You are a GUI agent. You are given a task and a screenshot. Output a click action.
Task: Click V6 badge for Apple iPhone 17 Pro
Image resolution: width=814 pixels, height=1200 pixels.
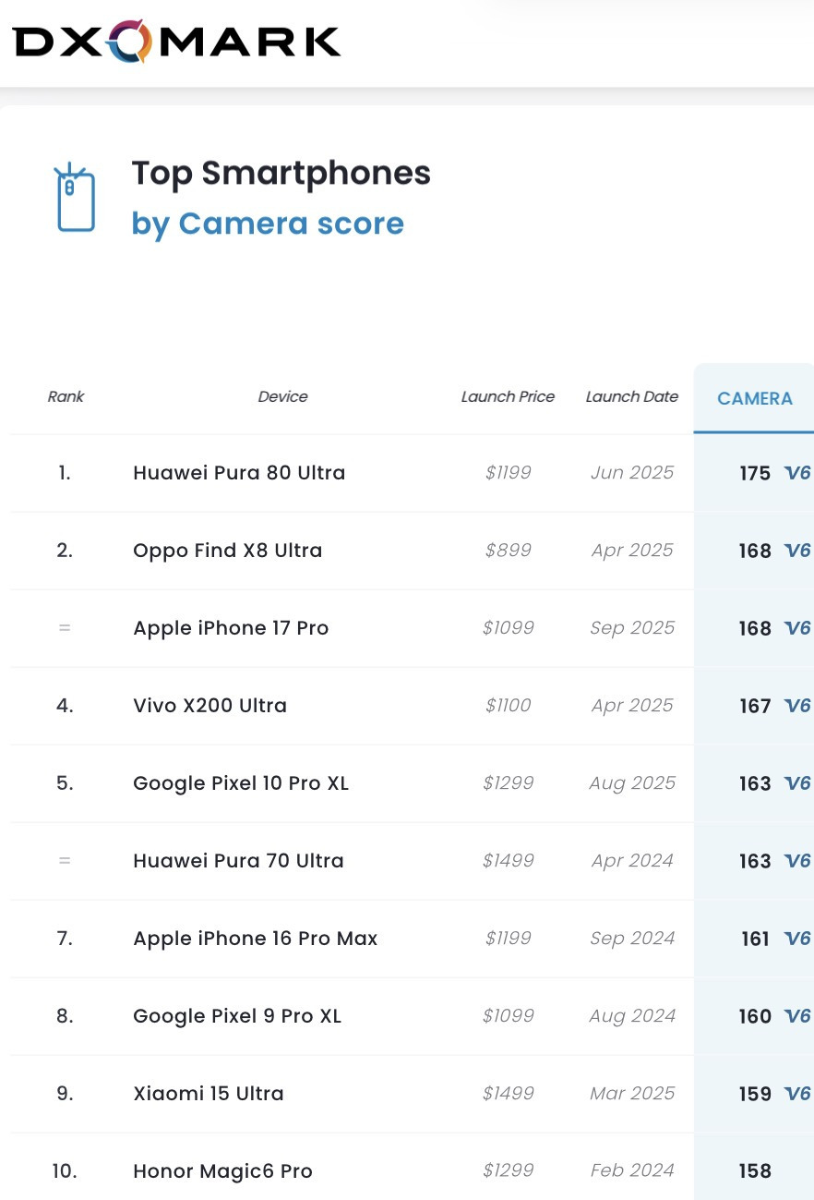(x=796, y=628)
